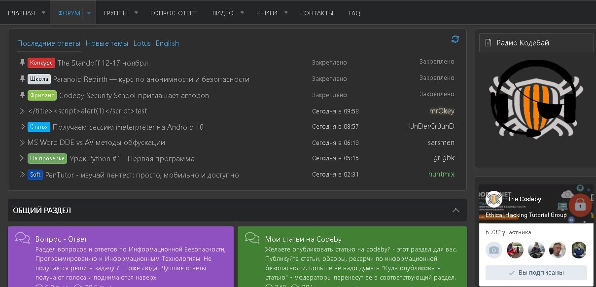Open user grigbk profile
The image size is (596, 287).
(x=443, y=158)
